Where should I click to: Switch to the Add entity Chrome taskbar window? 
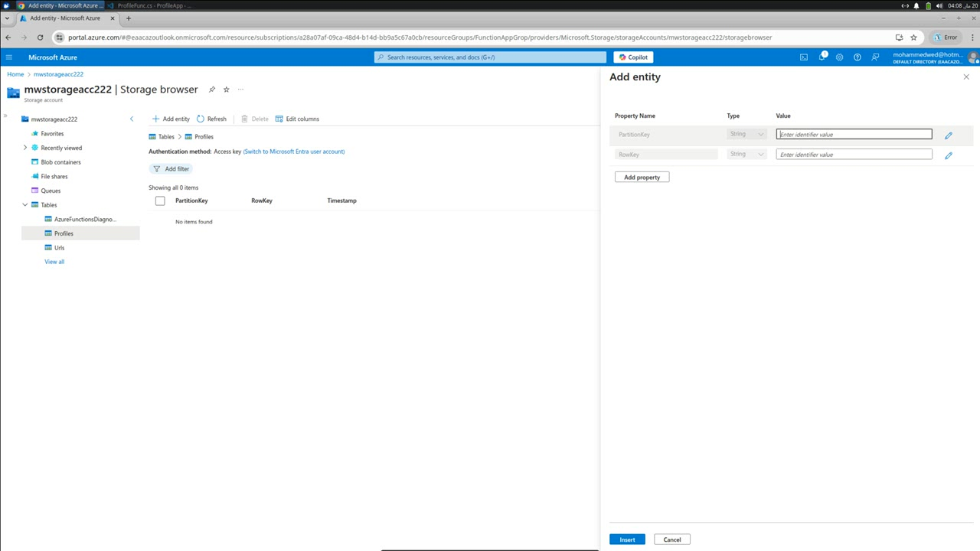point(59,5)
